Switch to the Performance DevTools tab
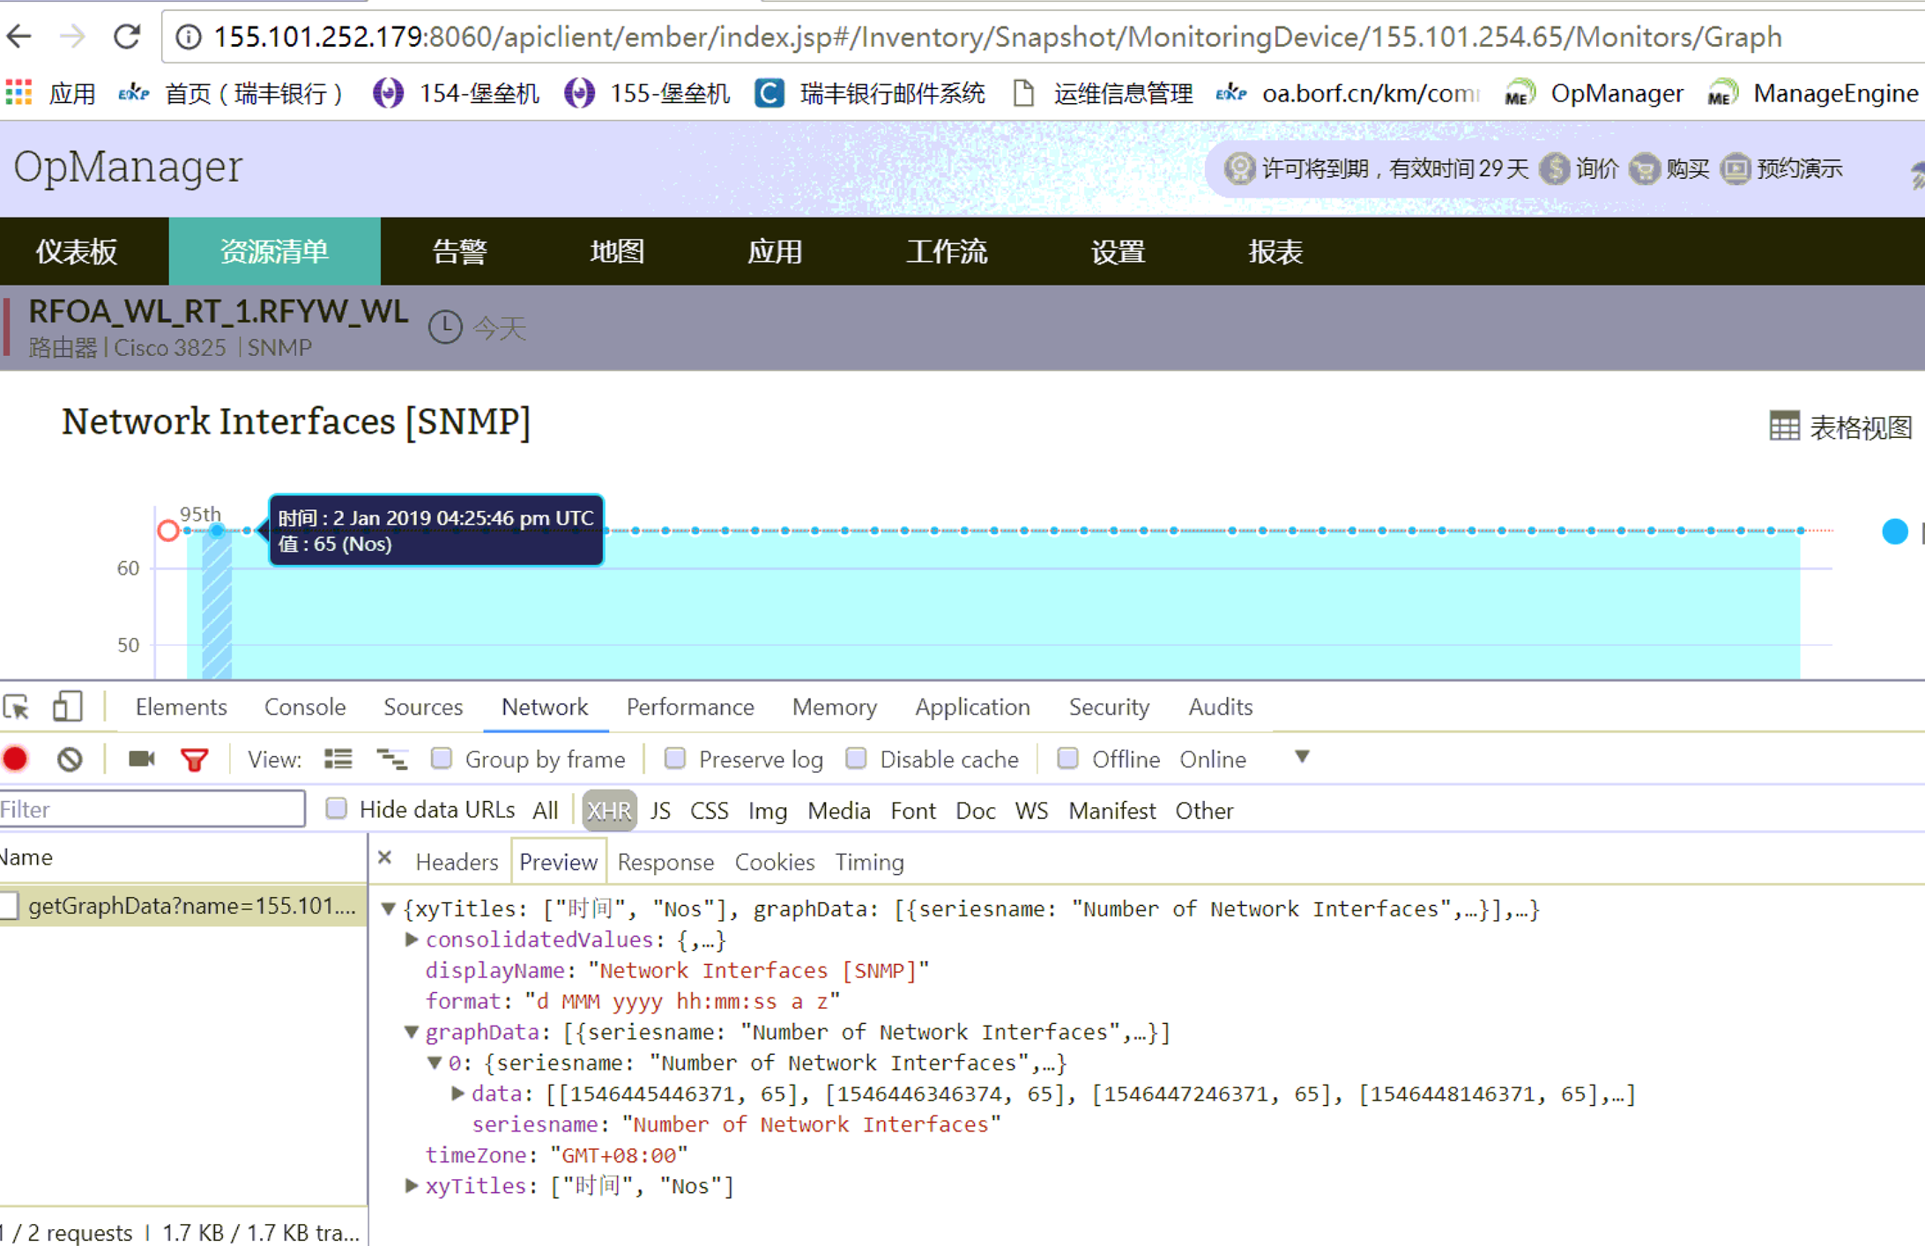This screenshot has height=1246, width=1925. tap(690, 708)
